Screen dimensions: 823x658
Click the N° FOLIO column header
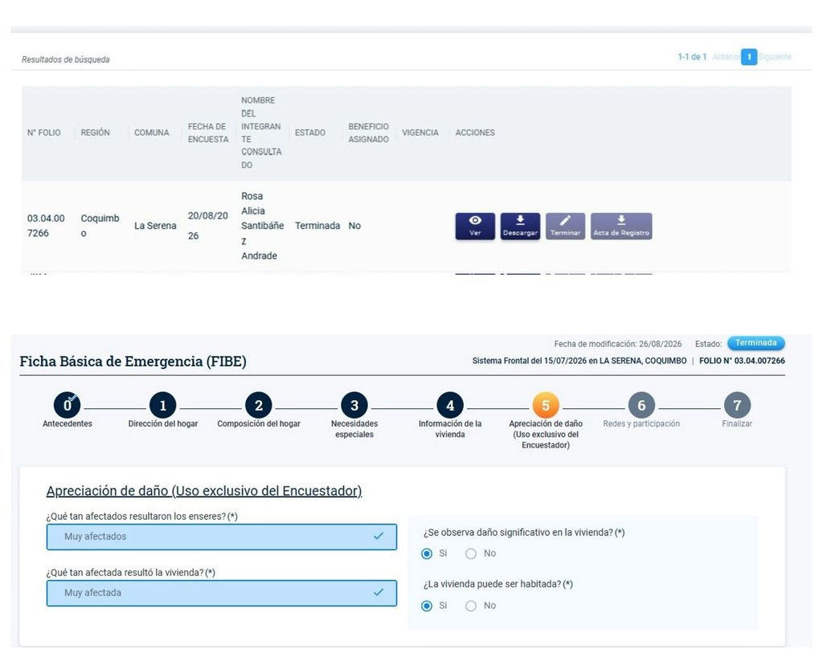tap(44, 133)
